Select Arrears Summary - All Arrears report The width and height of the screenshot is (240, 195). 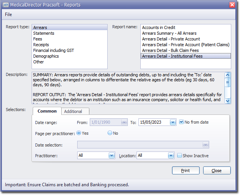[x=169, y=33]
